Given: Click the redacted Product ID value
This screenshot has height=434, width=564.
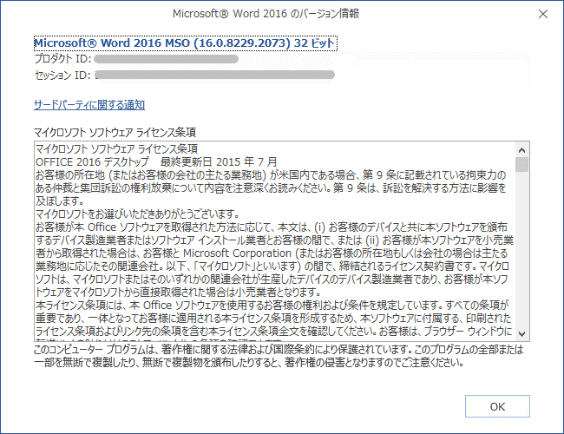Looking at the screenshot, I should (167, 59).
